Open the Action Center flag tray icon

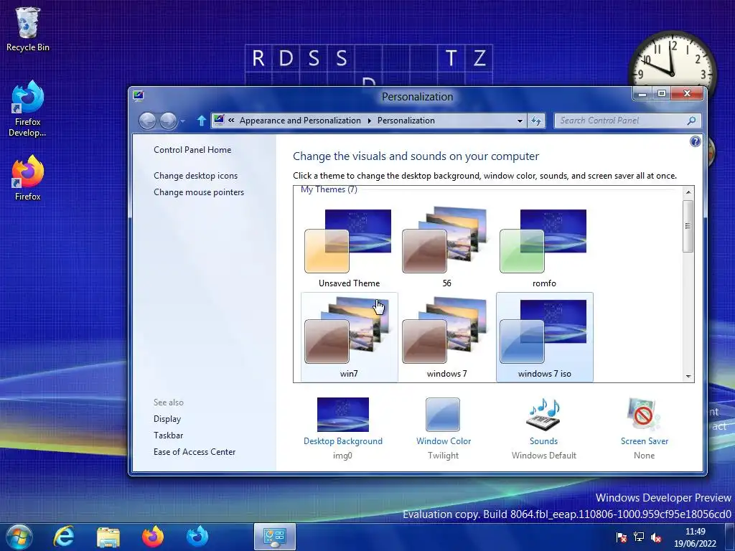coord(622,537)
